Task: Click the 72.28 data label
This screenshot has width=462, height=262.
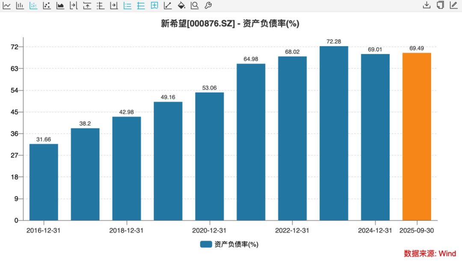Action: [x=334, y=42]
